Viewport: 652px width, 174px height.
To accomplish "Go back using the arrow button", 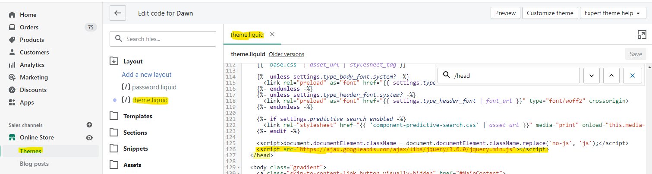I will [117, 13].
